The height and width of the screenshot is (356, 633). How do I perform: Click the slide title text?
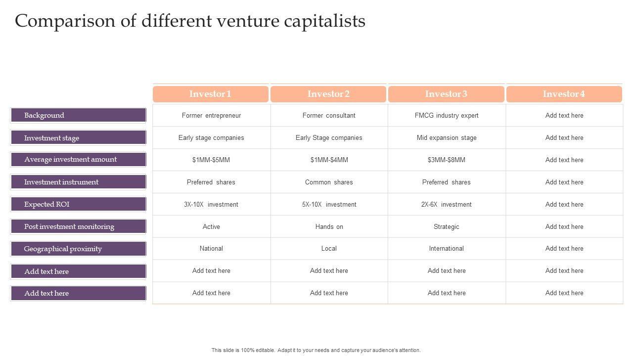click(x=190, y=21)
